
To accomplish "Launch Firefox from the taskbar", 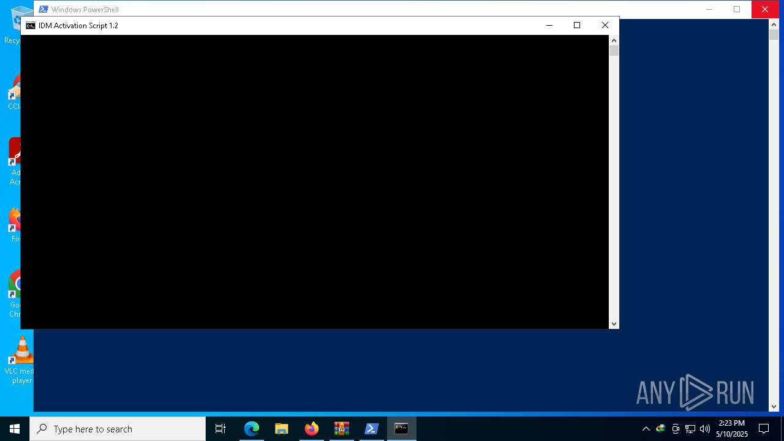I will click(x=311, y=429).
